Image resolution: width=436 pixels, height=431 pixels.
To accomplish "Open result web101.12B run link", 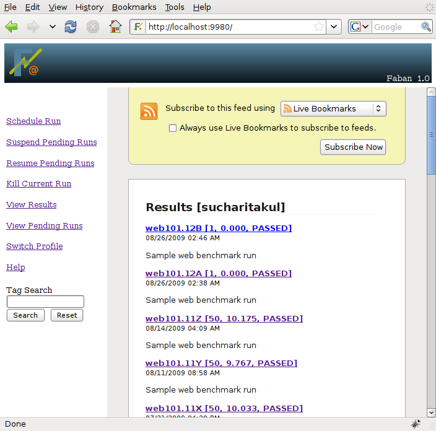I will pos(219,229).
